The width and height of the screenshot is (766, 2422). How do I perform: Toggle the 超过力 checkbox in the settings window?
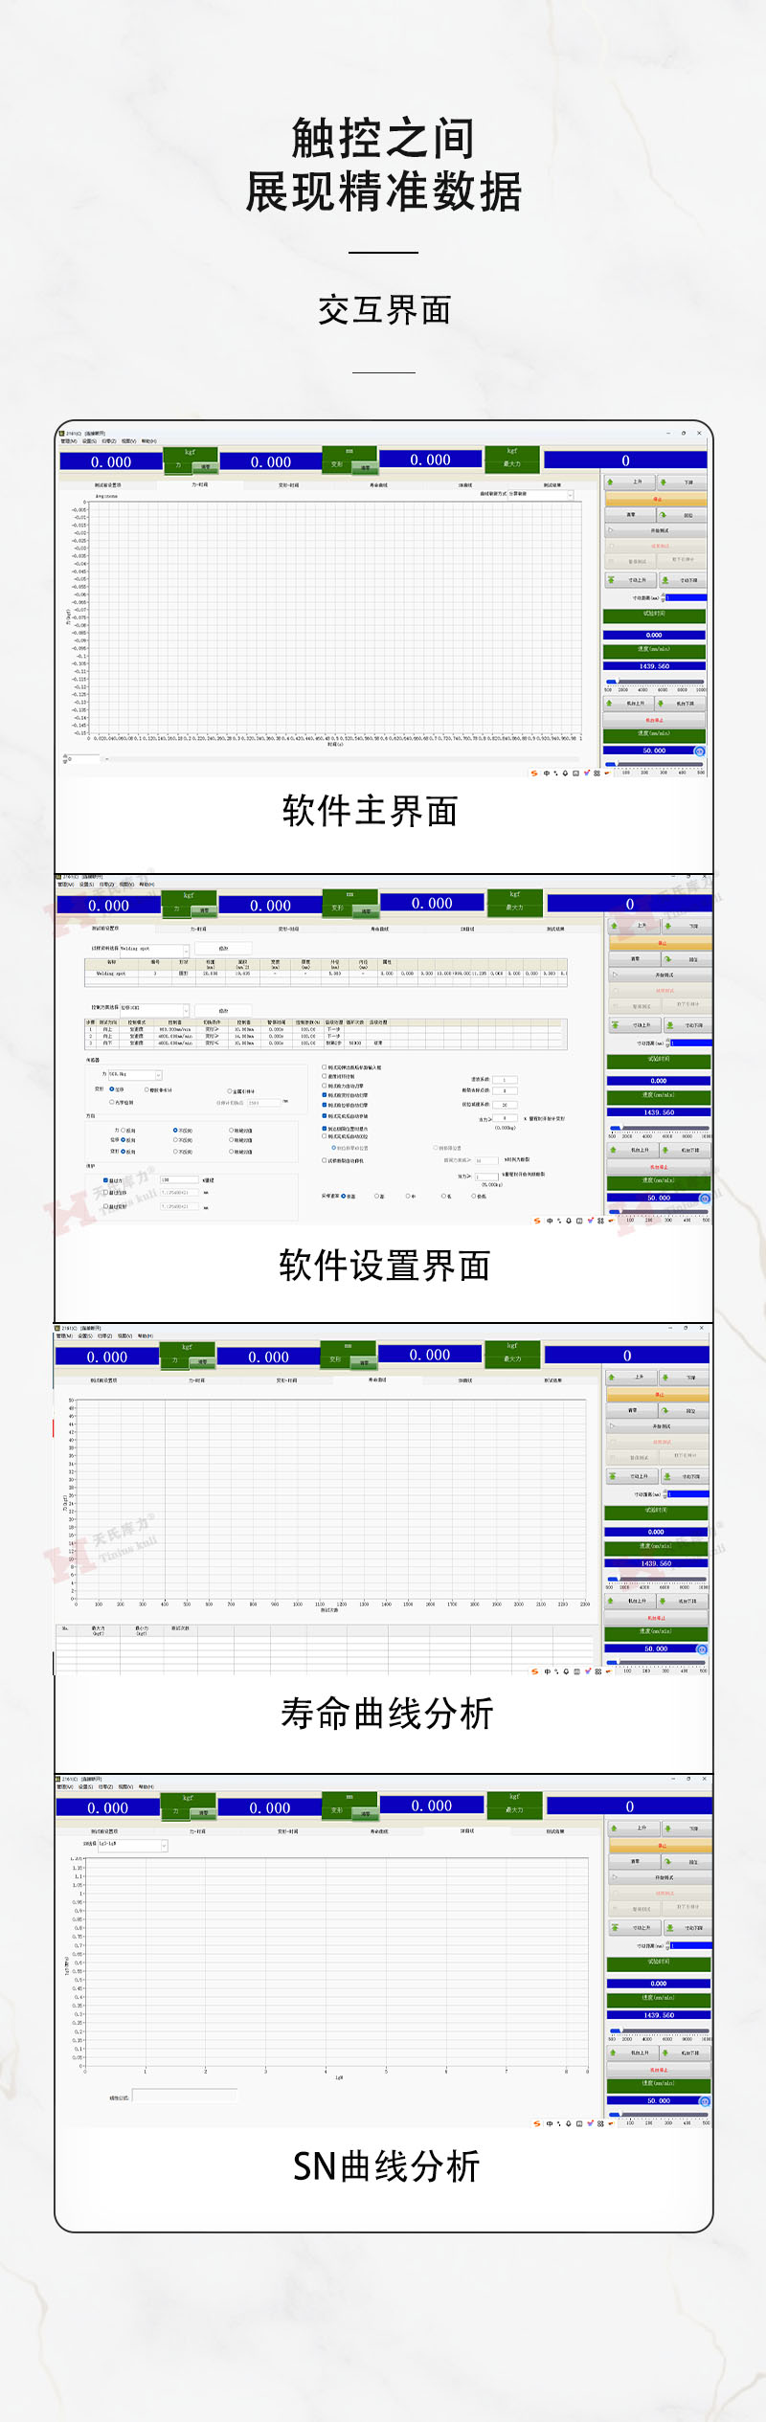[x=106, y=1180]
